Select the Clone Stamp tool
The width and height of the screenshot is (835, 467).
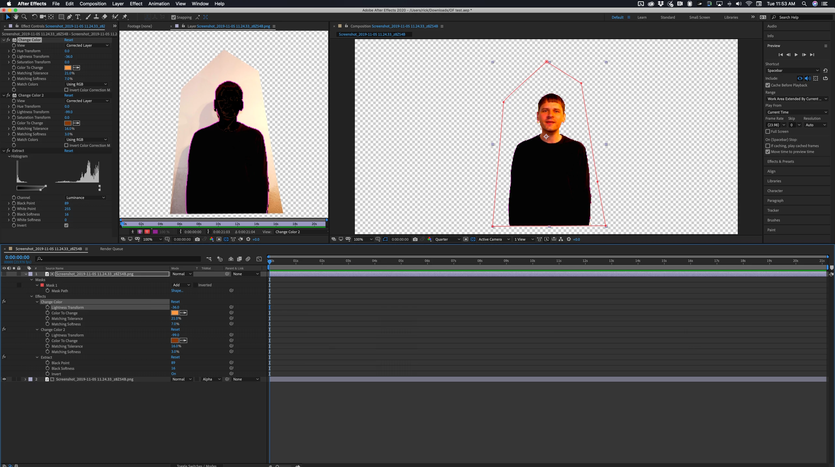pos(96,17)
